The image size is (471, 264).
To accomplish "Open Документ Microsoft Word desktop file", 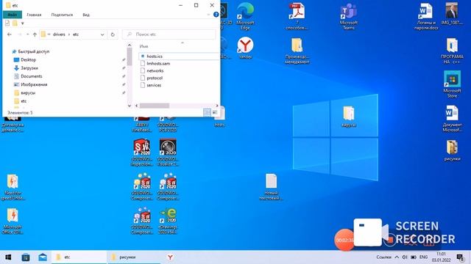I will tap(452, 119).
